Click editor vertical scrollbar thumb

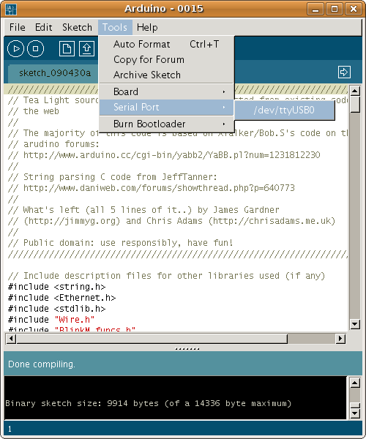(355, 104)
